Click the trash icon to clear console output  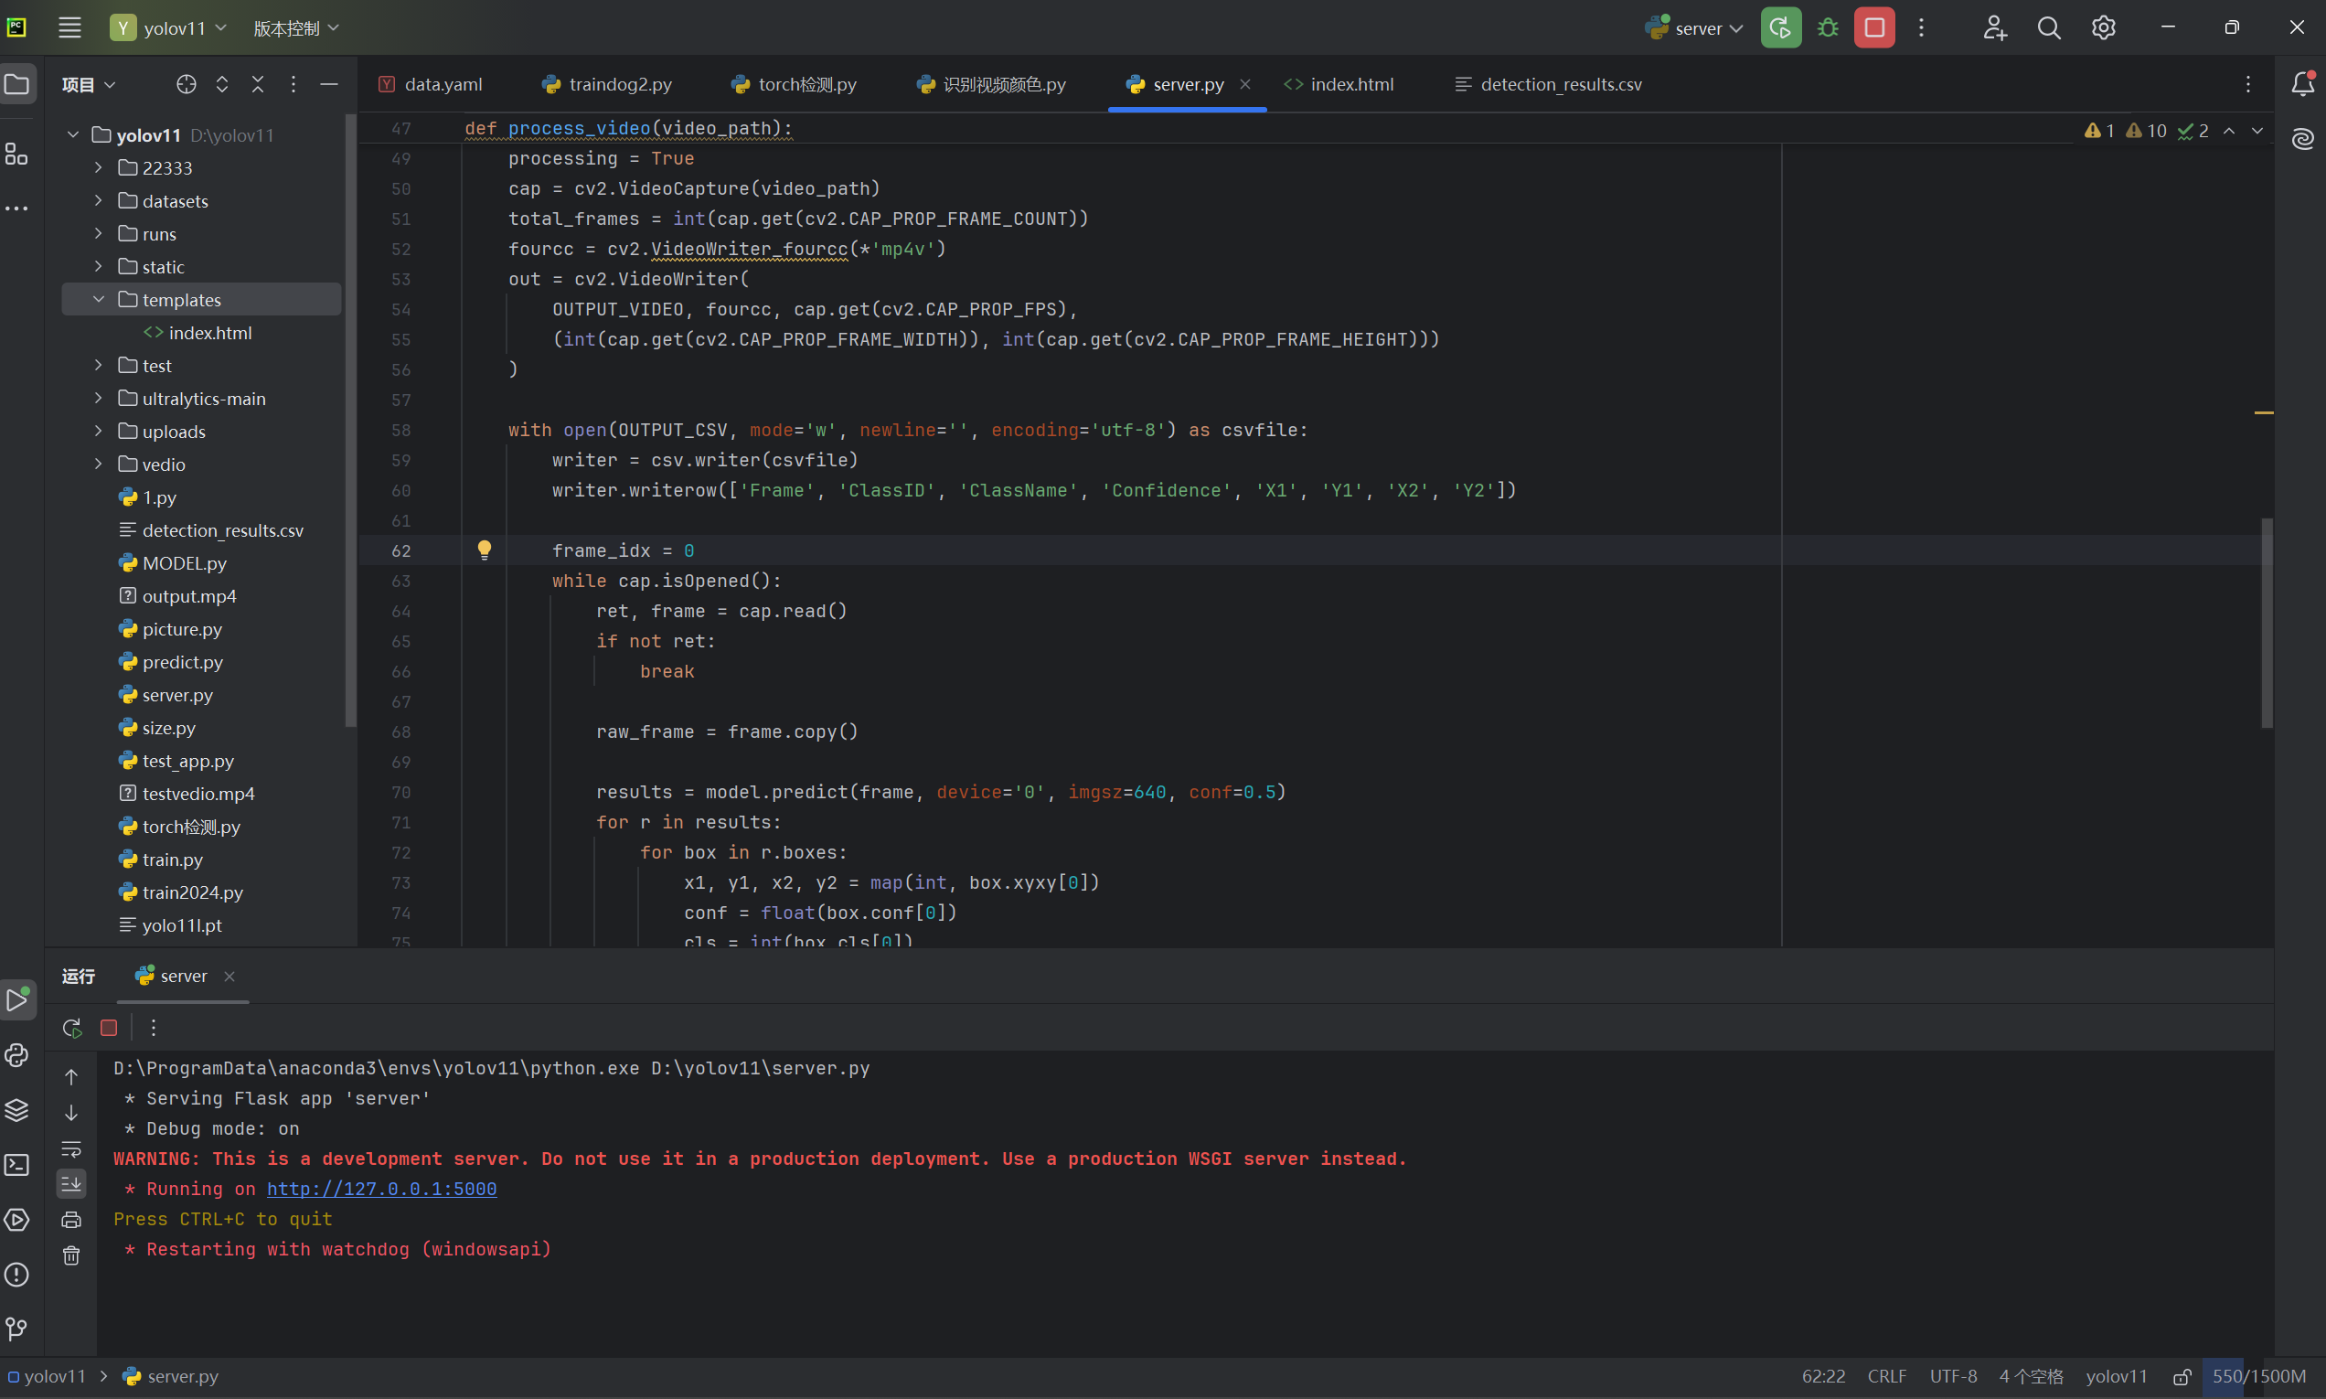[71, 1255]
